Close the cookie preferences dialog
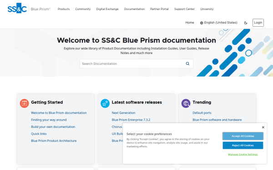Image resolution: width=273 pixels, height=170 pixels. pos(263,127)
